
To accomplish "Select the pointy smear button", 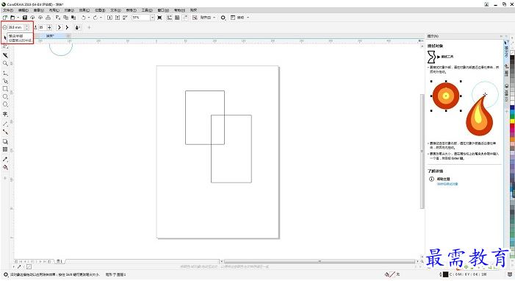I will tap(67, 27).
